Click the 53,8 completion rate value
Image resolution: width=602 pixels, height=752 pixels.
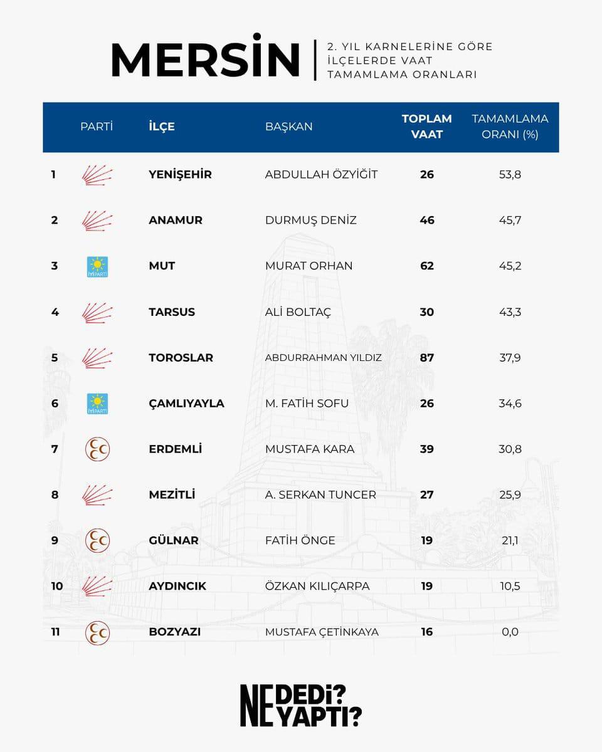coord(510,175)
